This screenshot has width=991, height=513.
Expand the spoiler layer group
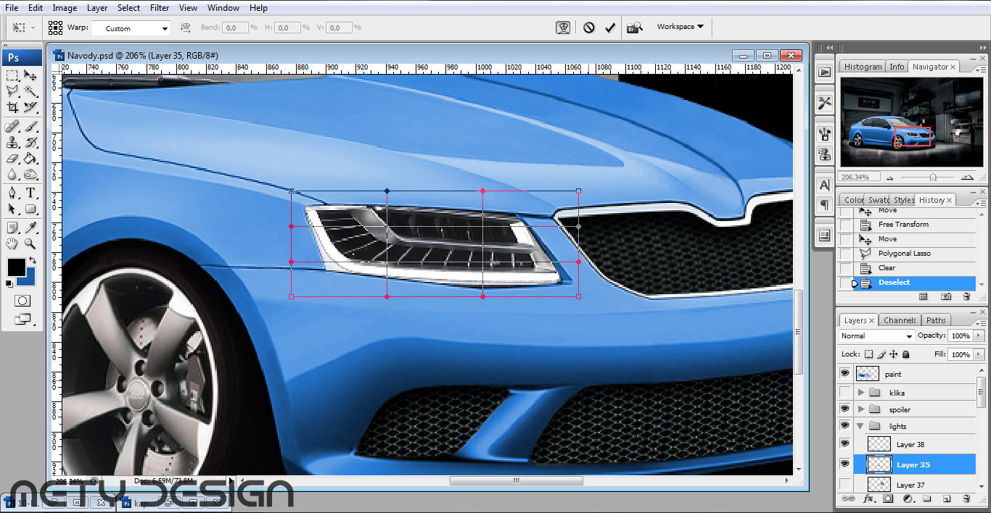point(861,409)
